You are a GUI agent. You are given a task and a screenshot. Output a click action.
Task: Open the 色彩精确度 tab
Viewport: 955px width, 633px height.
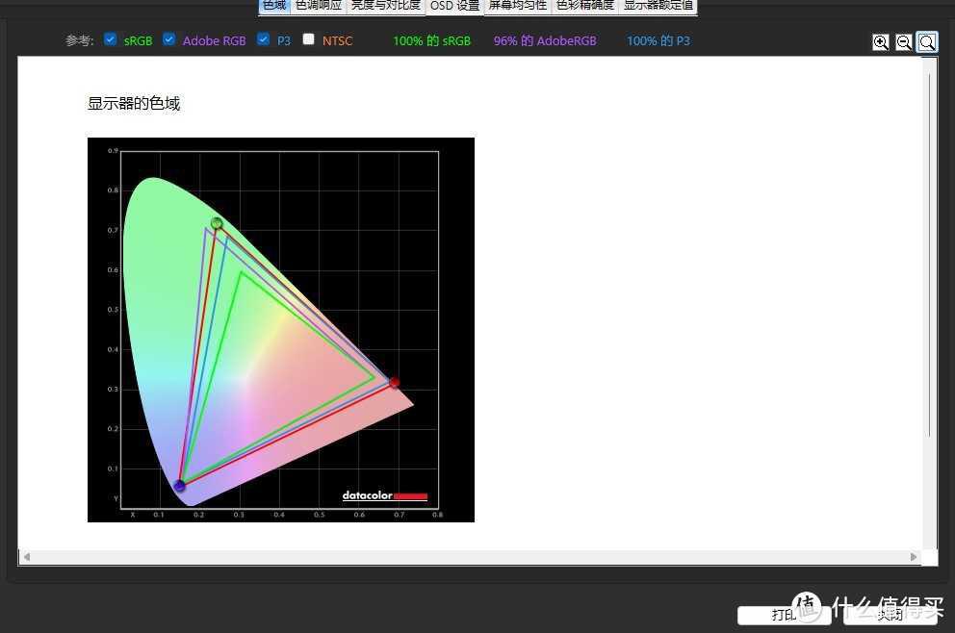click(x=584, y=6)
